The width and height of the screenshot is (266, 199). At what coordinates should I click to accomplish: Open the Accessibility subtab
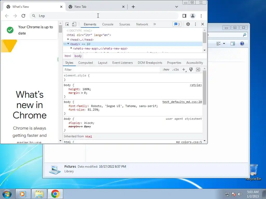195,63
